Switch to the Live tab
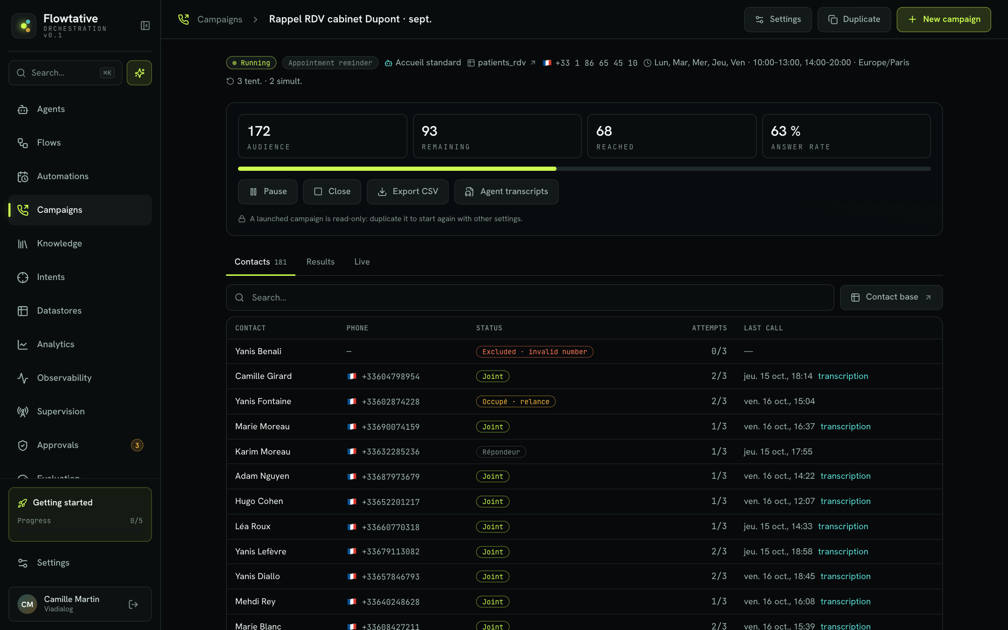This screenshot has width=1008, height=630. tap(362, 262)
